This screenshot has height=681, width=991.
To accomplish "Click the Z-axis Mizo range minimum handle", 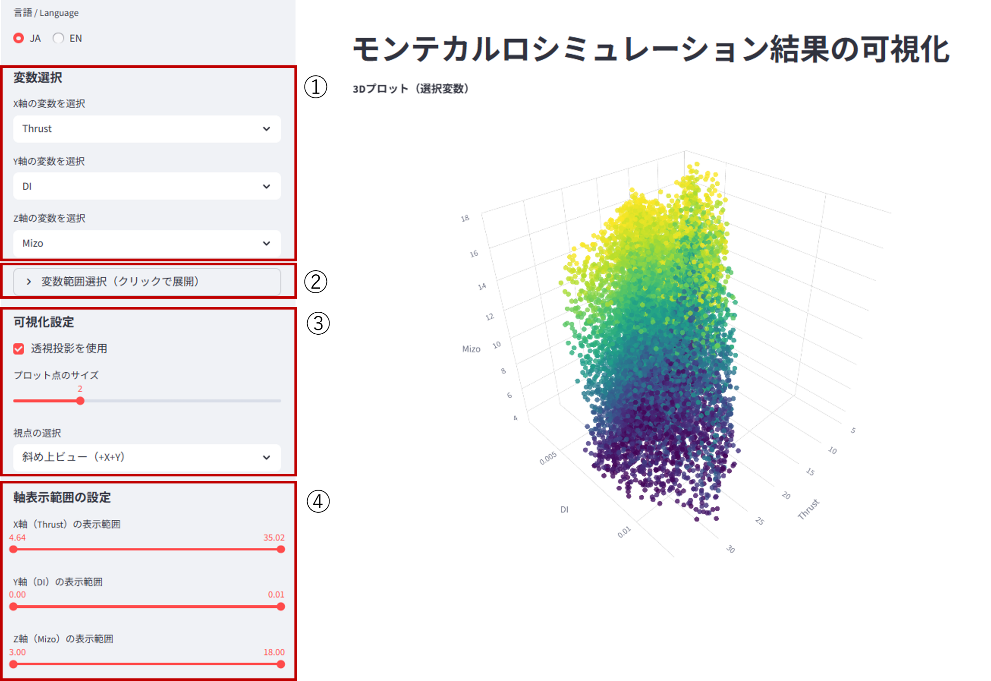I will [x=14, y=664].
